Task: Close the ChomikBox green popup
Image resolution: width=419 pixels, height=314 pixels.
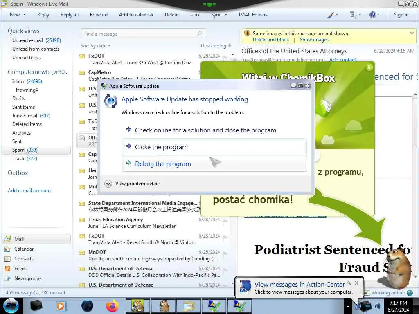Action: [x=369, y=67]
